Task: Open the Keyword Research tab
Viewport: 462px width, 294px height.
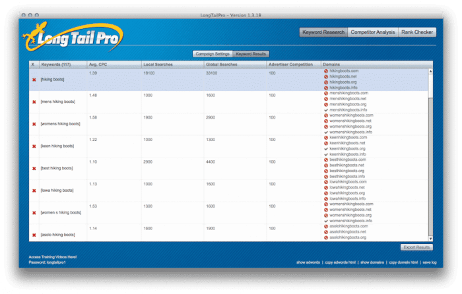Action: 323,32
